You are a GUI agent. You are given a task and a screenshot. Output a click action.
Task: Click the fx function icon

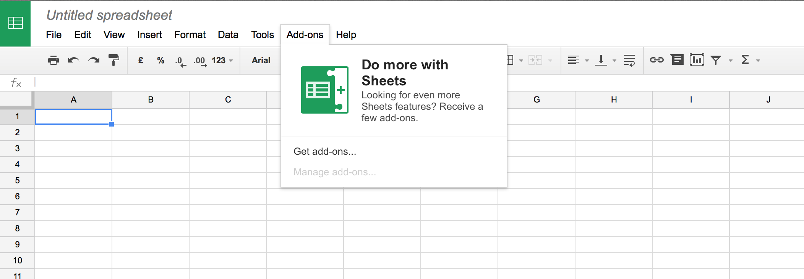[x=16, y=82]
